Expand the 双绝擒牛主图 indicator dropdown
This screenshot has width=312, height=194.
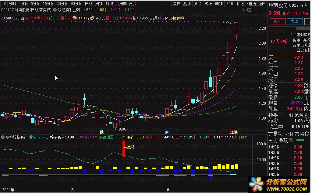coord(55,9)
